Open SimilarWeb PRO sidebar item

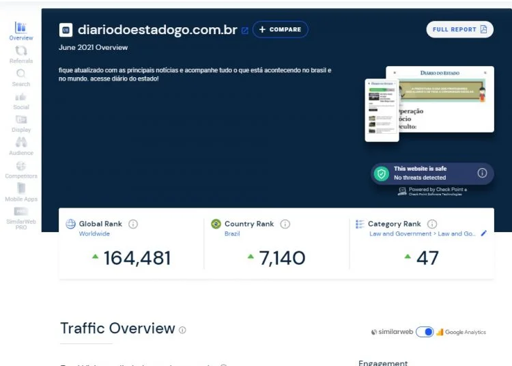click(x=21, y=219)
